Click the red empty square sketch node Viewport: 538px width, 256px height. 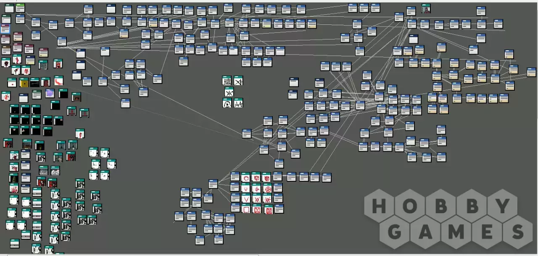pyautogui.click(x=246, y=209)
